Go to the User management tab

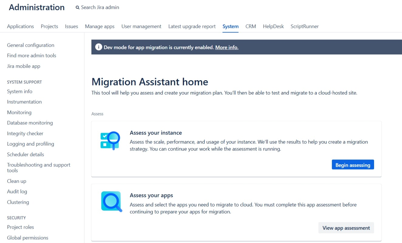coord(141,26)
